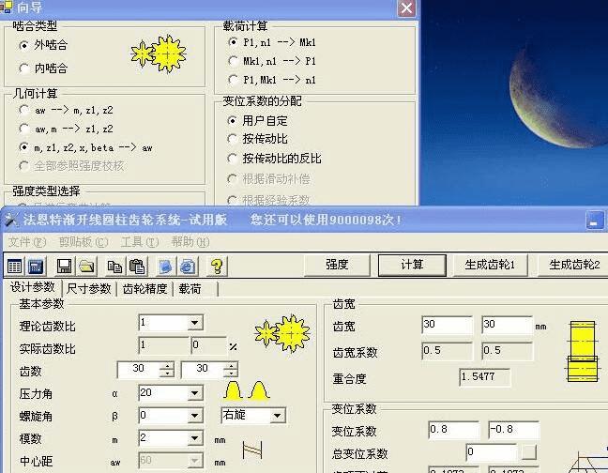Click gear pair image in 啮合类型 group
The height and width of the screenshot is (473, 608).
pos(159,53)
